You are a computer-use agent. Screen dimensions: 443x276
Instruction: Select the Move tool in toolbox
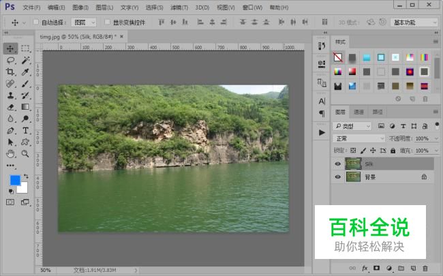click(x=10, y=48)
